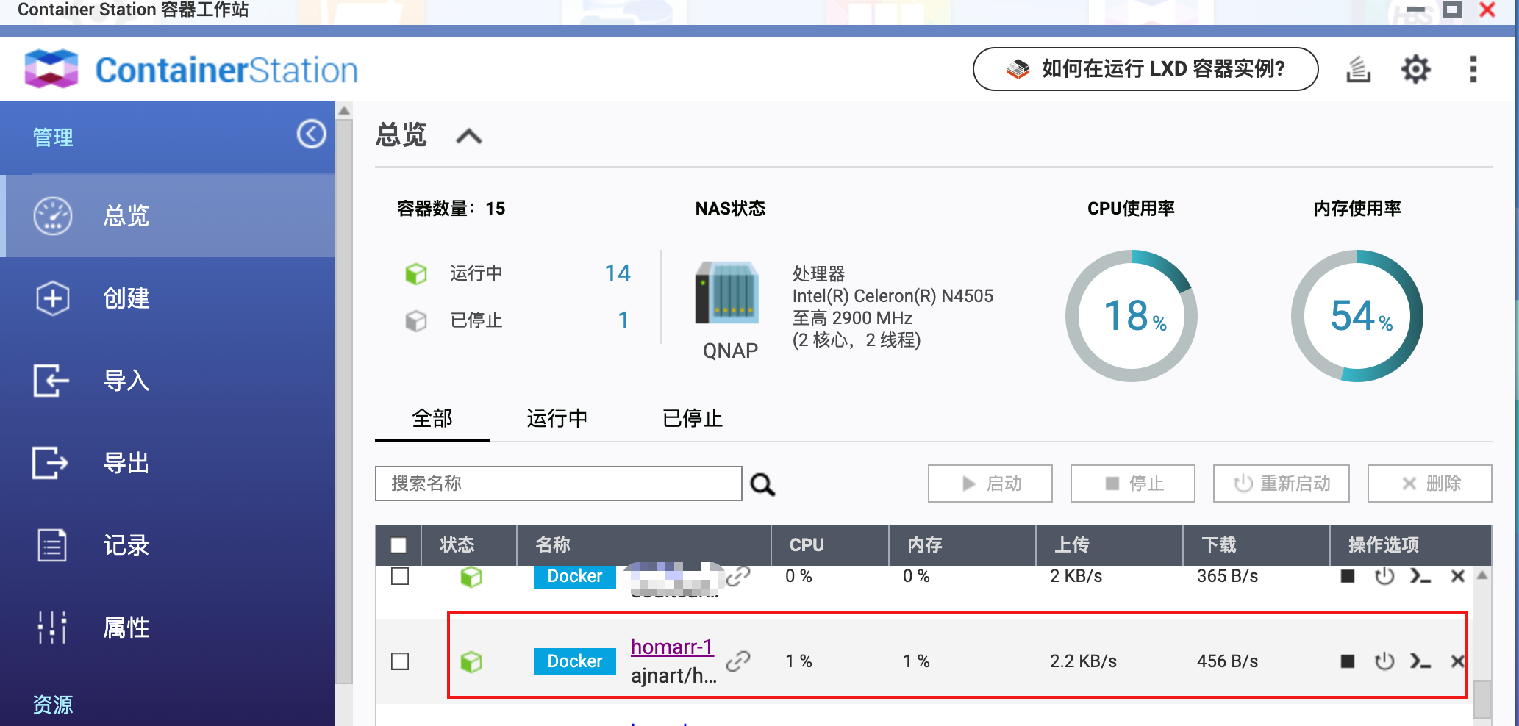Check the select-all header checkbox
The width and height of the screenshot is (1519, 726).
tap(399, 545)
